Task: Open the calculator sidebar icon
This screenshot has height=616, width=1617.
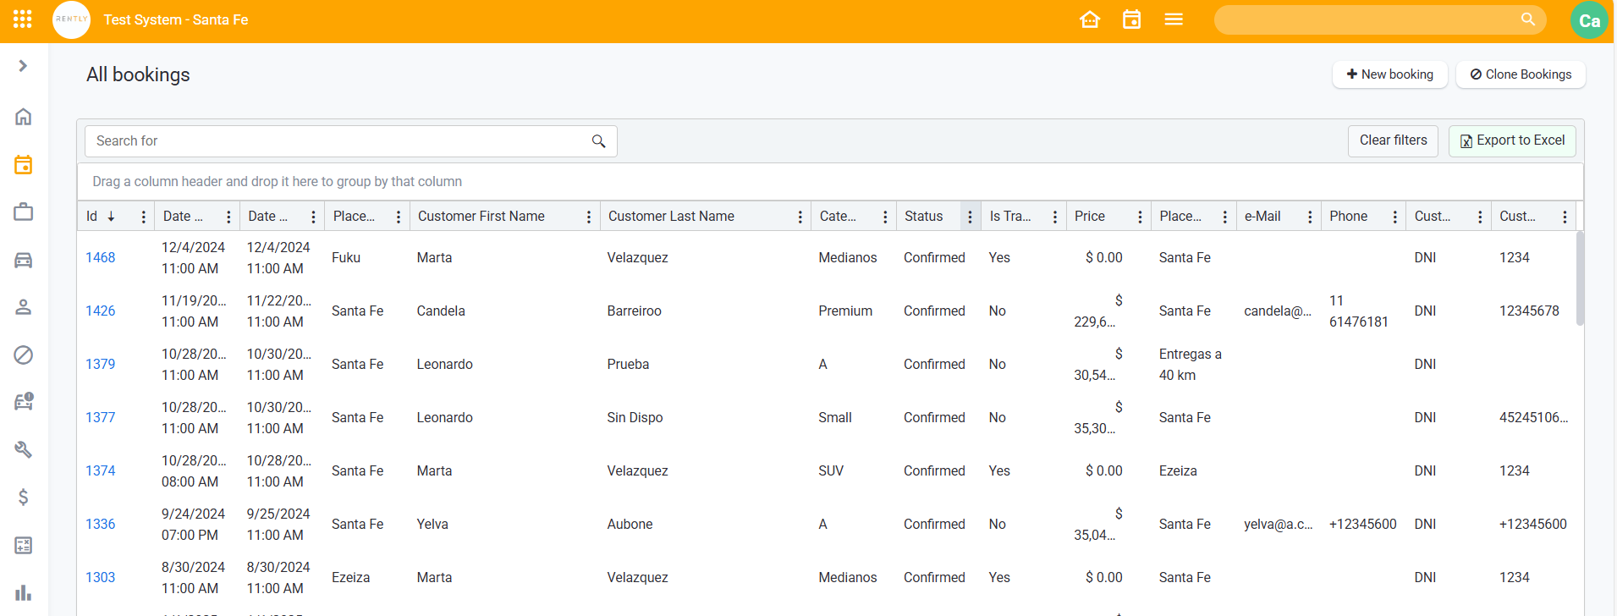Action: (x=24, y=545)
